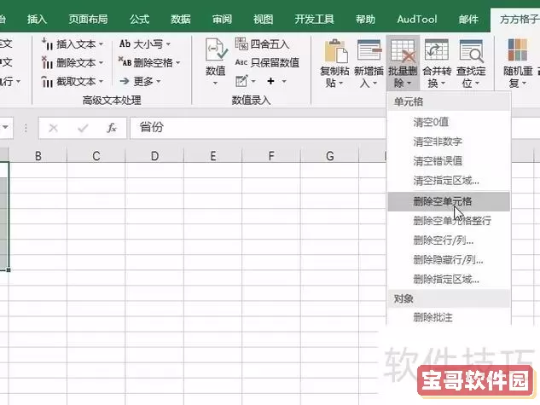The width and height of the screenshot is (540, 405).
Task: Confirm entry with formula bar checkmark
Action: pos(83,129)
